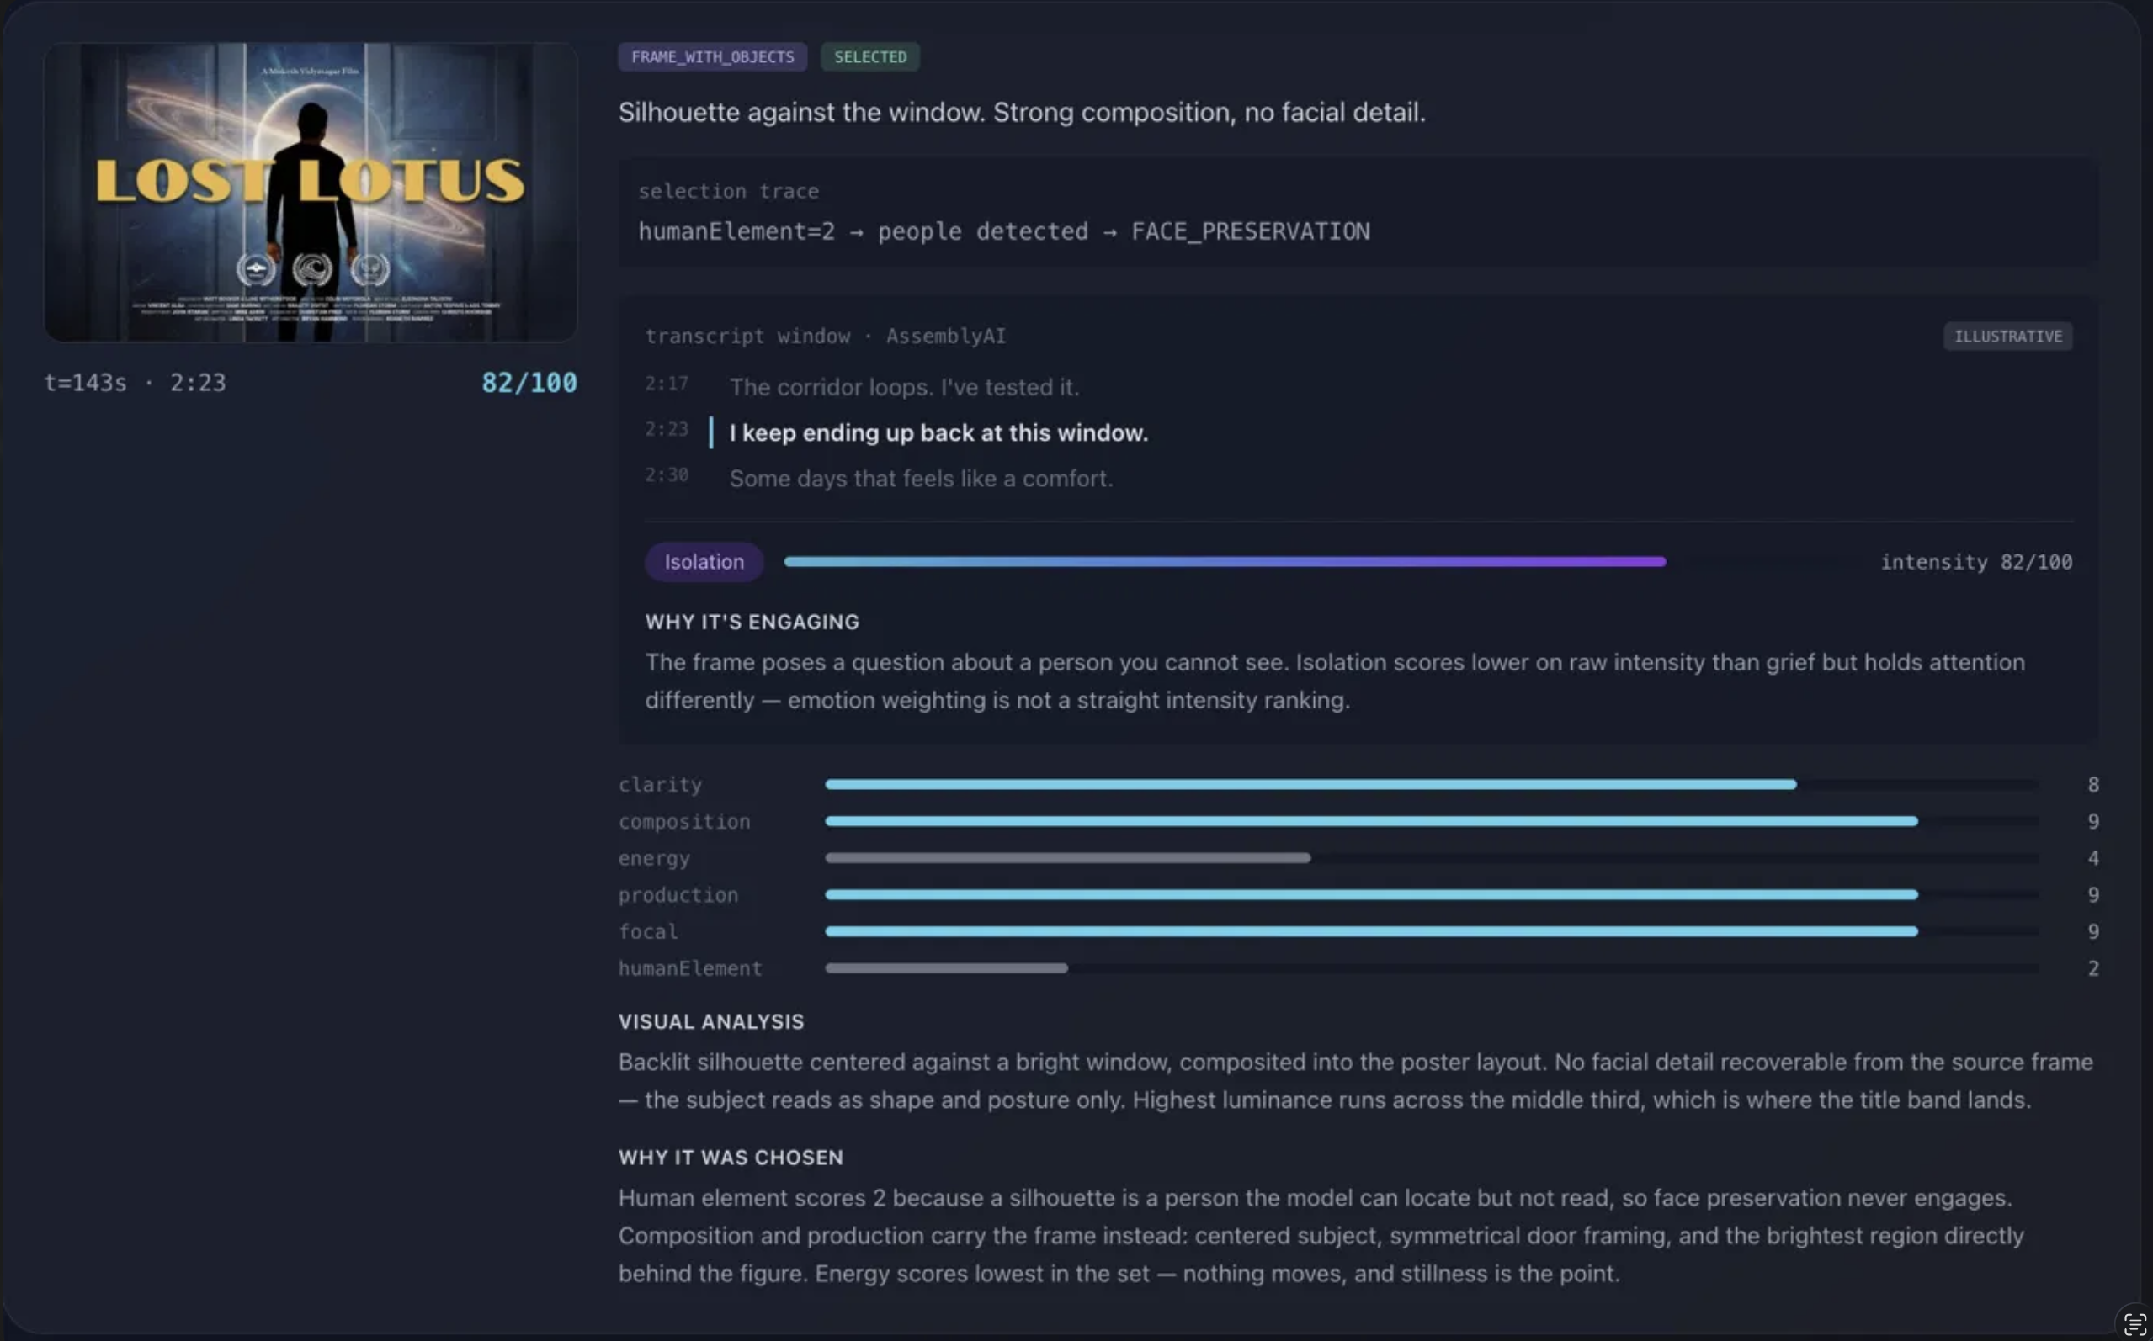This screenshot has height=1341, width=2153.
Task: Click the trace line starting "humanElement=2"
Action: point(1004,231)
